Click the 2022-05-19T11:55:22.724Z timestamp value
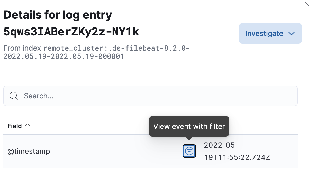The width and height of the screenshot is (309, 170). 237,151
